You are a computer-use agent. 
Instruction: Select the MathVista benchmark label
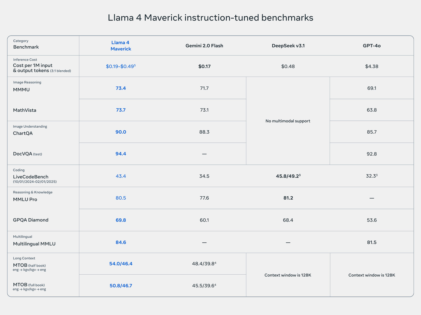[25, 110]
